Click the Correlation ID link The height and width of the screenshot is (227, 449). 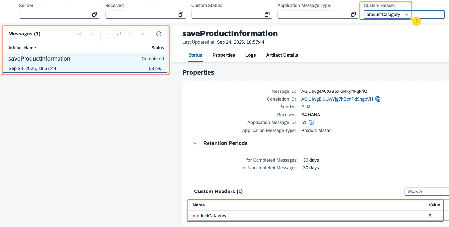(x=337, y=99)
